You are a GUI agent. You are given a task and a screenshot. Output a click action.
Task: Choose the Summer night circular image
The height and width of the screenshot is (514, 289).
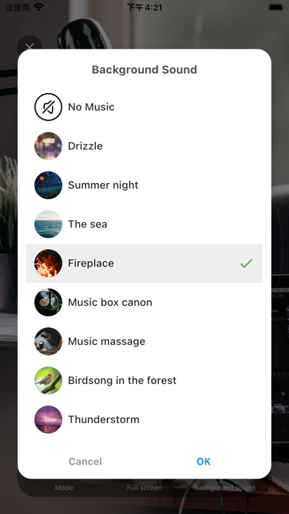click(x=48, y=185)
